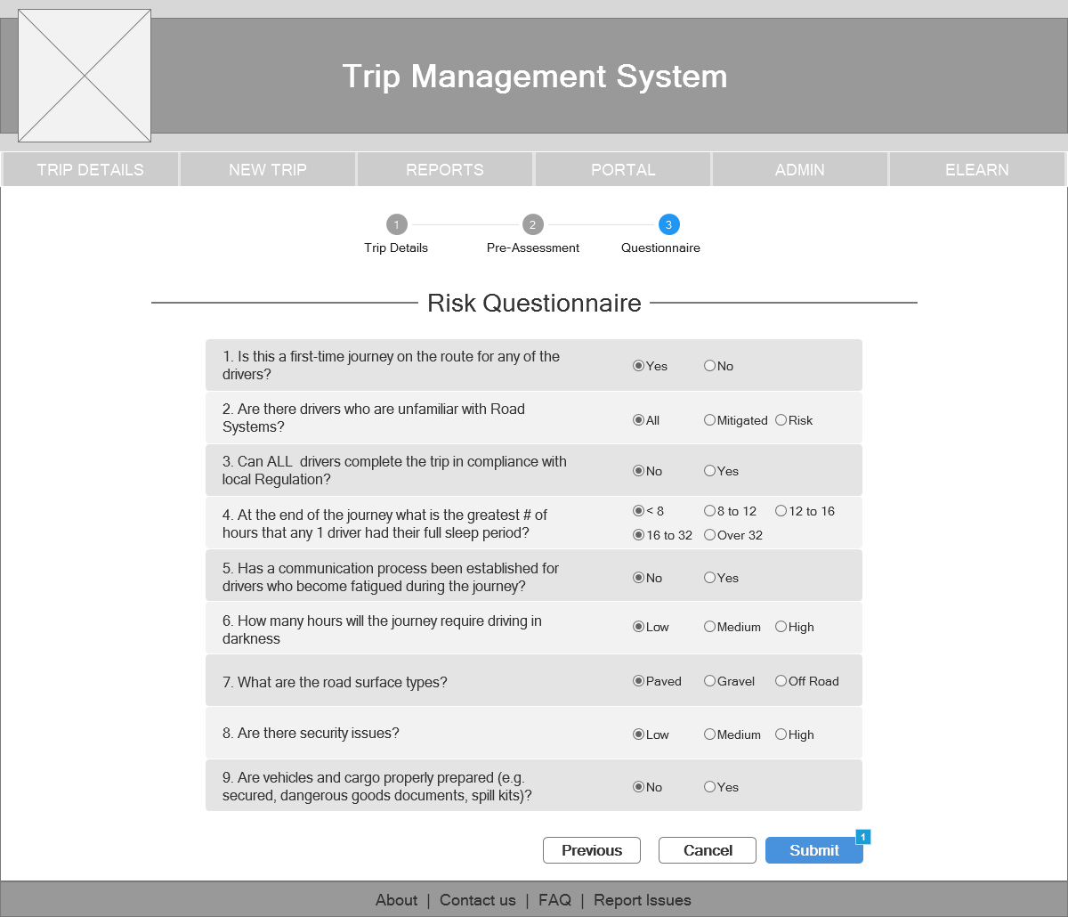
Task: Choose Mitigated for unfamiliar Road Systems
Action: [709, 420]
